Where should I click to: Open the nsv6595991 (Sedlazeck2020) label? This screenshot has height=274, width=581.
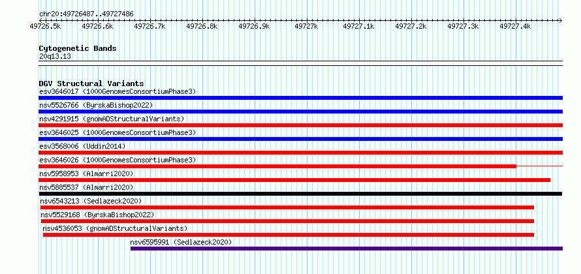click(181, 242)
